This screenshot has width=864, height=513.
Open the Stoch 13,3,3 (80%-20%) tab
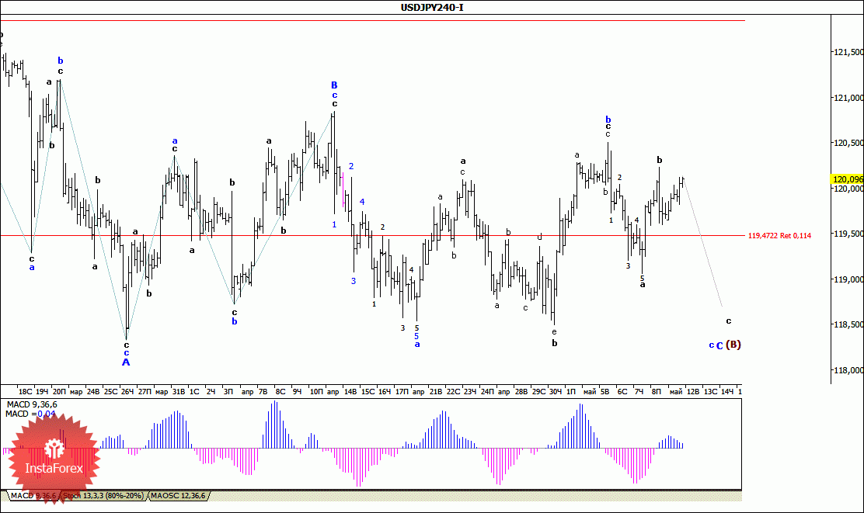point(103,495)
